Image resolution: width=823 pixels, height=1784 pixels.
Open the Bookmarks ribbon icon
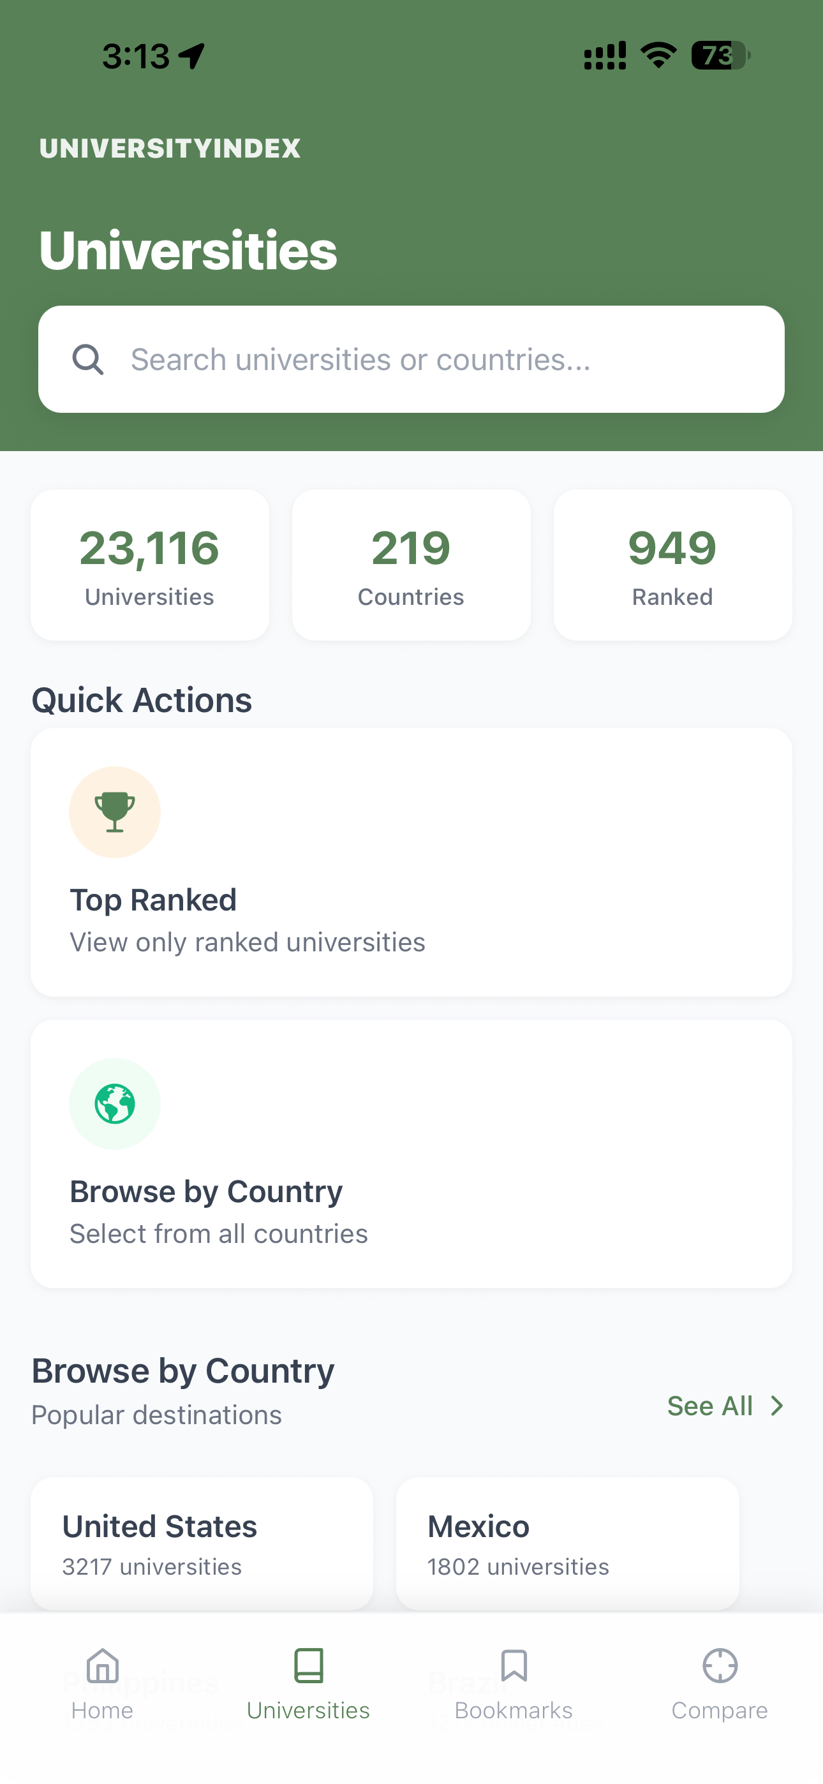514,1665
